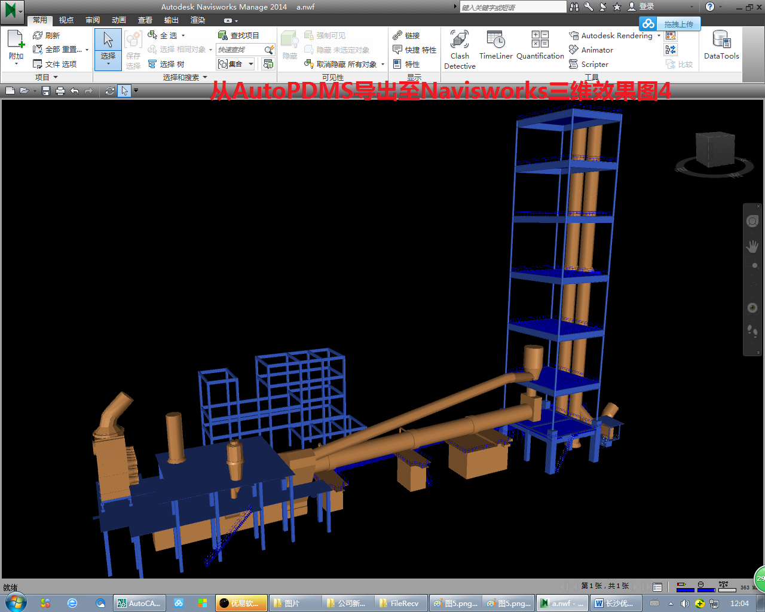The width and height of the screenshot is (765, 612).
Task: Expand the 项目 panel title
Action: pyautogui.click(x=47, y=77)
